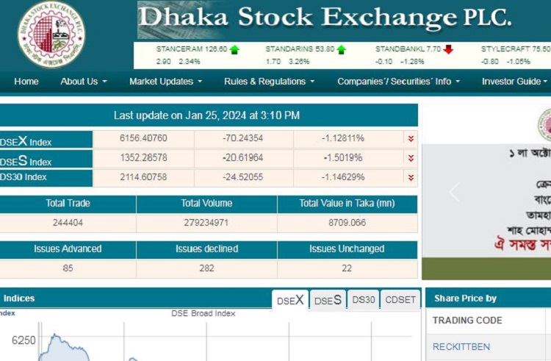Open Companies'/Securities' Info menu
551x361 pixels.
398,82
